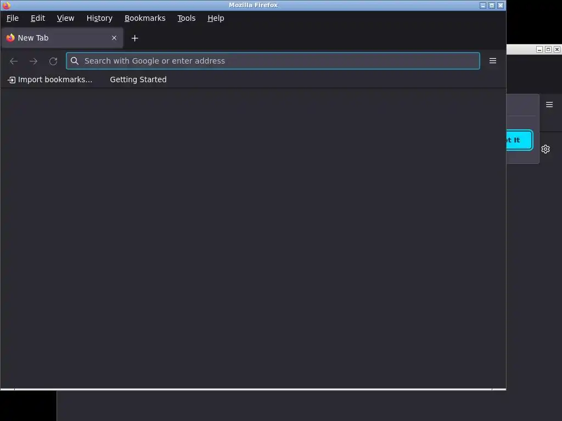Maximize the front Mozilla Firefox window
The height and width of the screenshot is (421, 562).
tap(492, 5)
